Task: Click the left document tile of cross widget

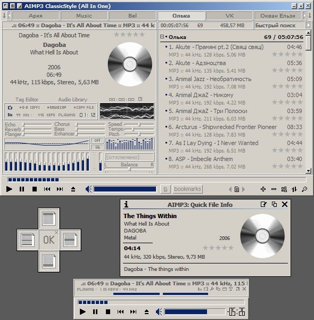Action: coord(28,240)
